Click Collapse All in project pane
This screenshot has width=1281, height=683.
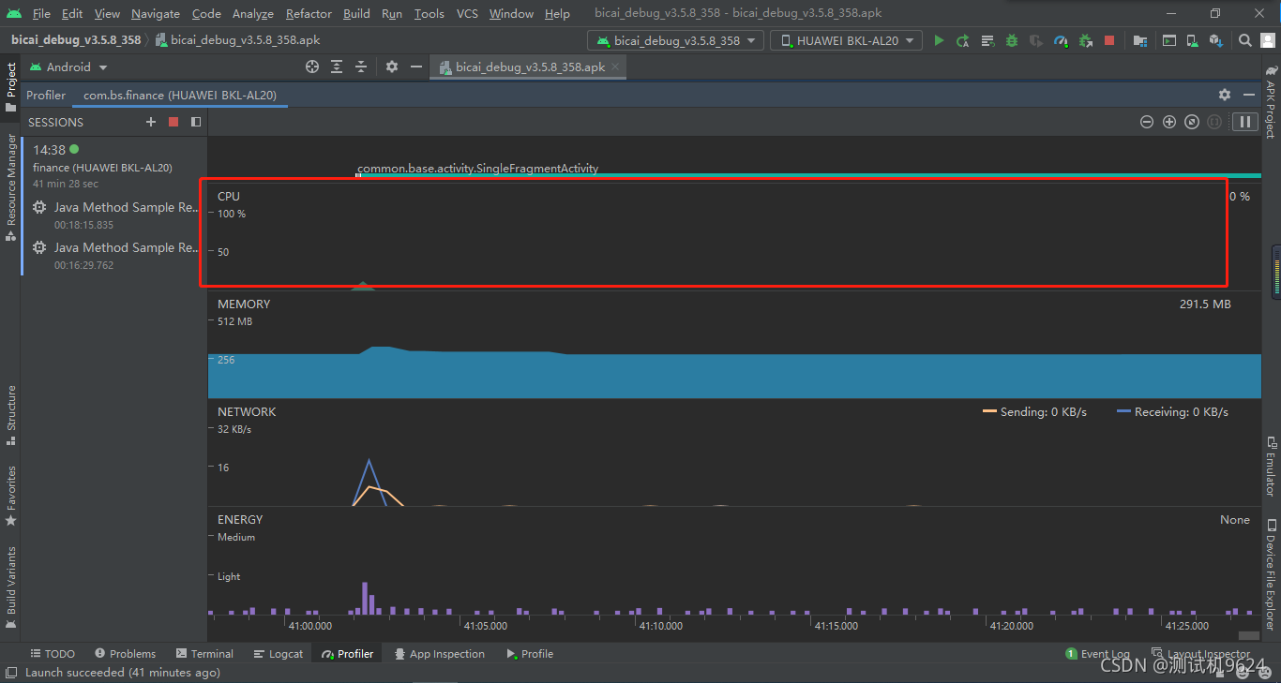coord(361,67)
